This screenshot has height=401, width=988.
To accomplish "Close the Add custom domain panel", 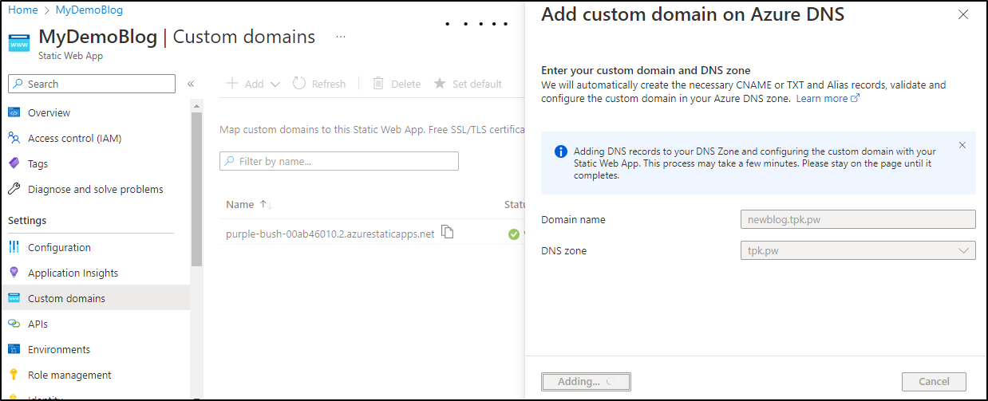I will pyautogui.click(x=963, y=14).
